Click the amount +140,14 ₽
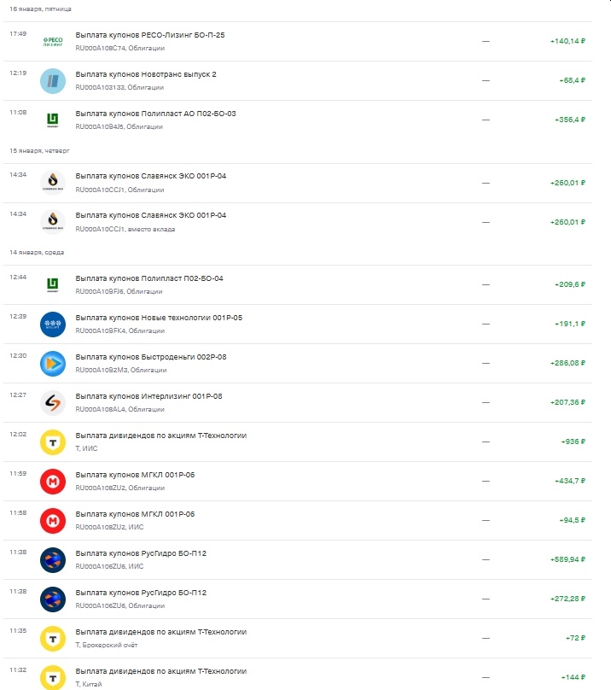The width and height of the screenshot is (611, 690). [567, 41]
